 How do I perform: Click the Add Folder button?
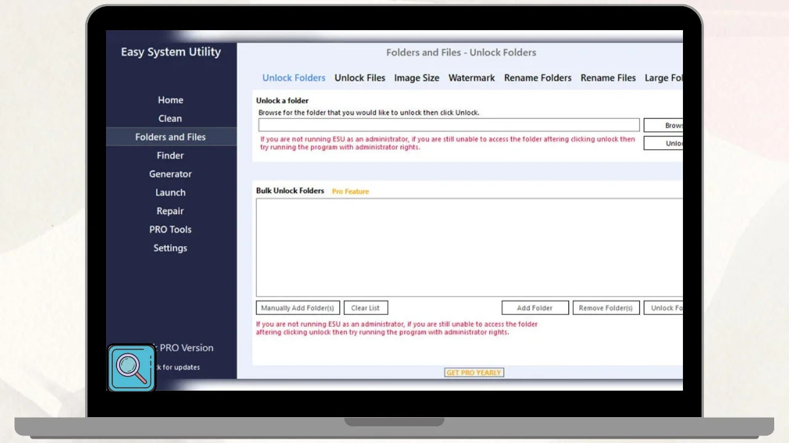coord(534,308)
